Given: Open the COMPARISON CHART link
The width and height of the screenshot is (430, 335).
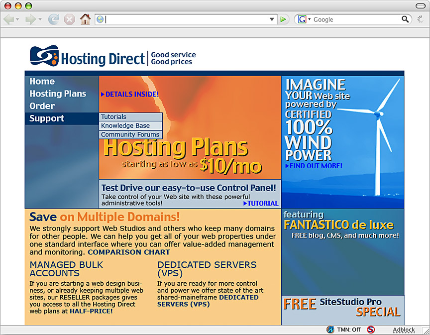Looking at the screenshot, I should [x=129, y=252].
